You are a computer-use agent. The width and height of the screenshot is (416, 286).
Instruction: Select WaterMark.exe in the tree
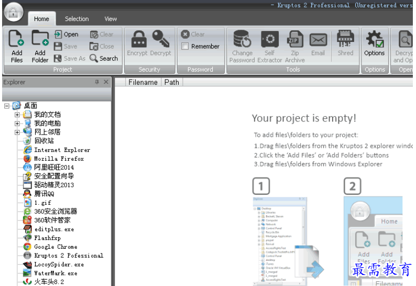(x=56, y=273)
